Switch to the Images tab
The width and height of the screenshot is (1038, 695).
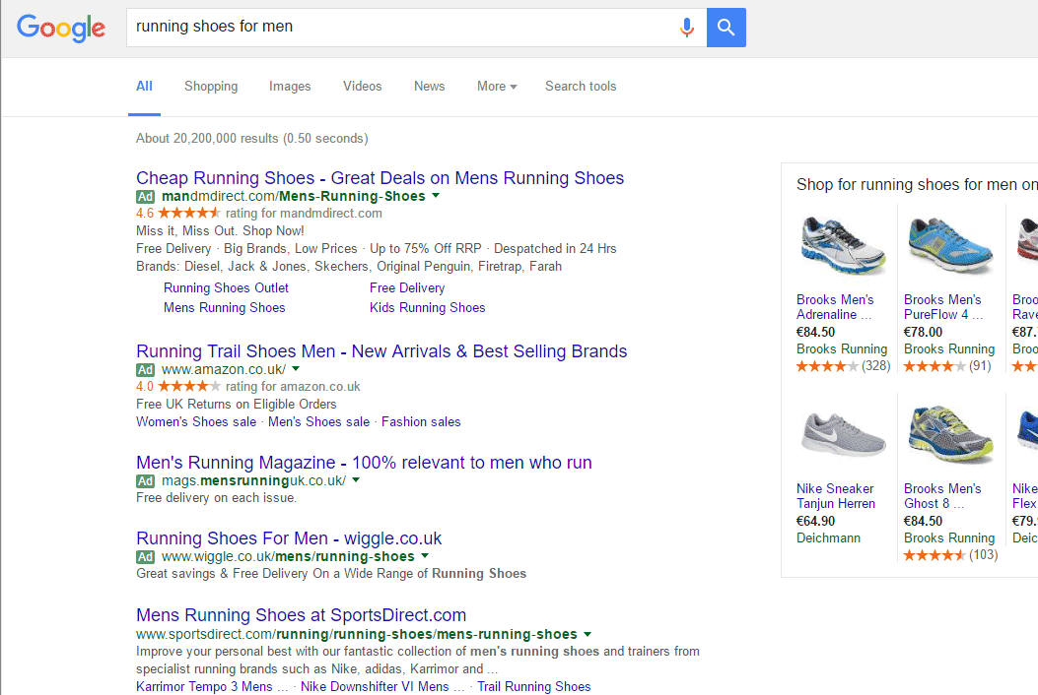[x=290, y=86]
